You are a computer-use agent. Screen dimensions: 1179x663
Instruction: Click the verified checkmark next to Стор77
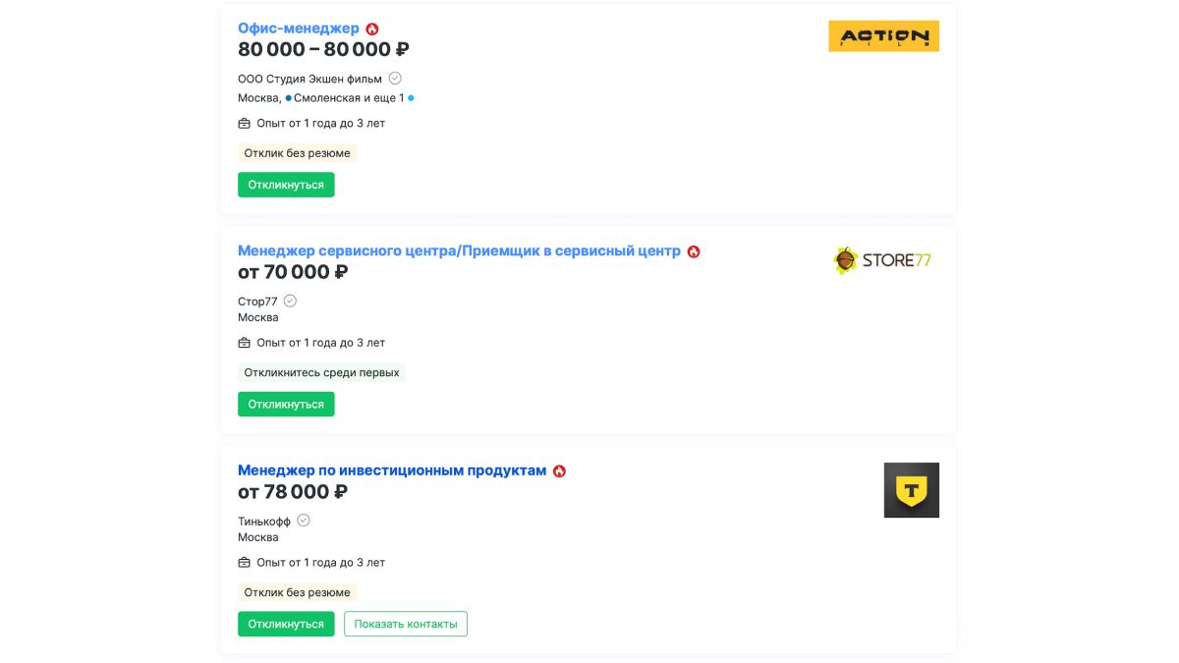[290, 302]
